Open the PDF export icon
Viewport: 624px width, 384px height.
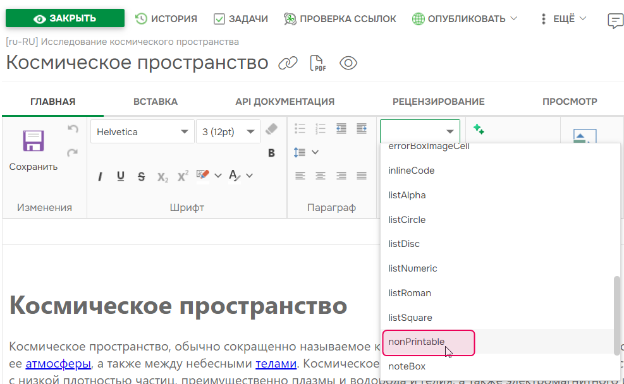point(317,63)
